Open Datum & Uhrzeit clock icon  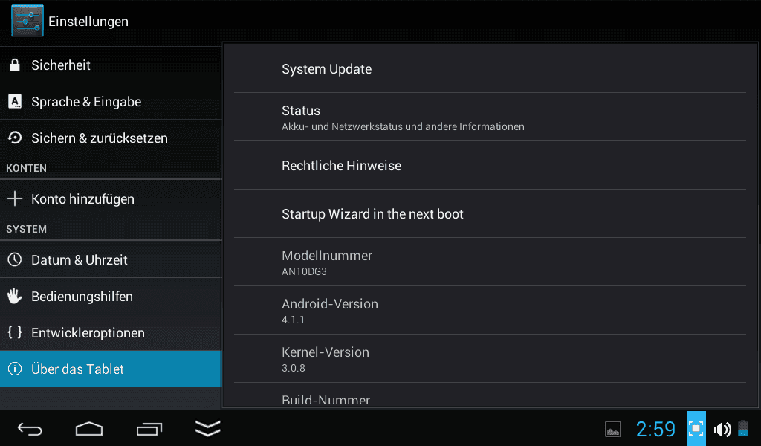point(15,259)
